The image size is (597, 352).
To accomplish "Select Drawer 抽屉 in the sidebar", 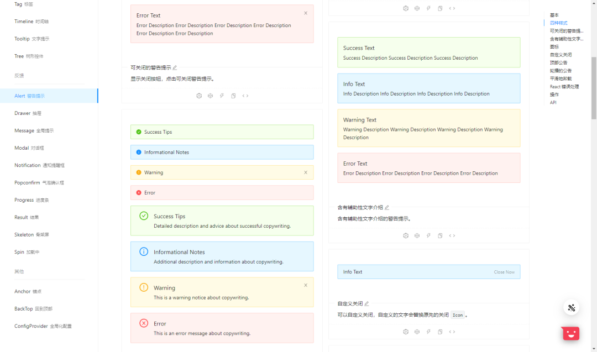I will coord(28,113).
